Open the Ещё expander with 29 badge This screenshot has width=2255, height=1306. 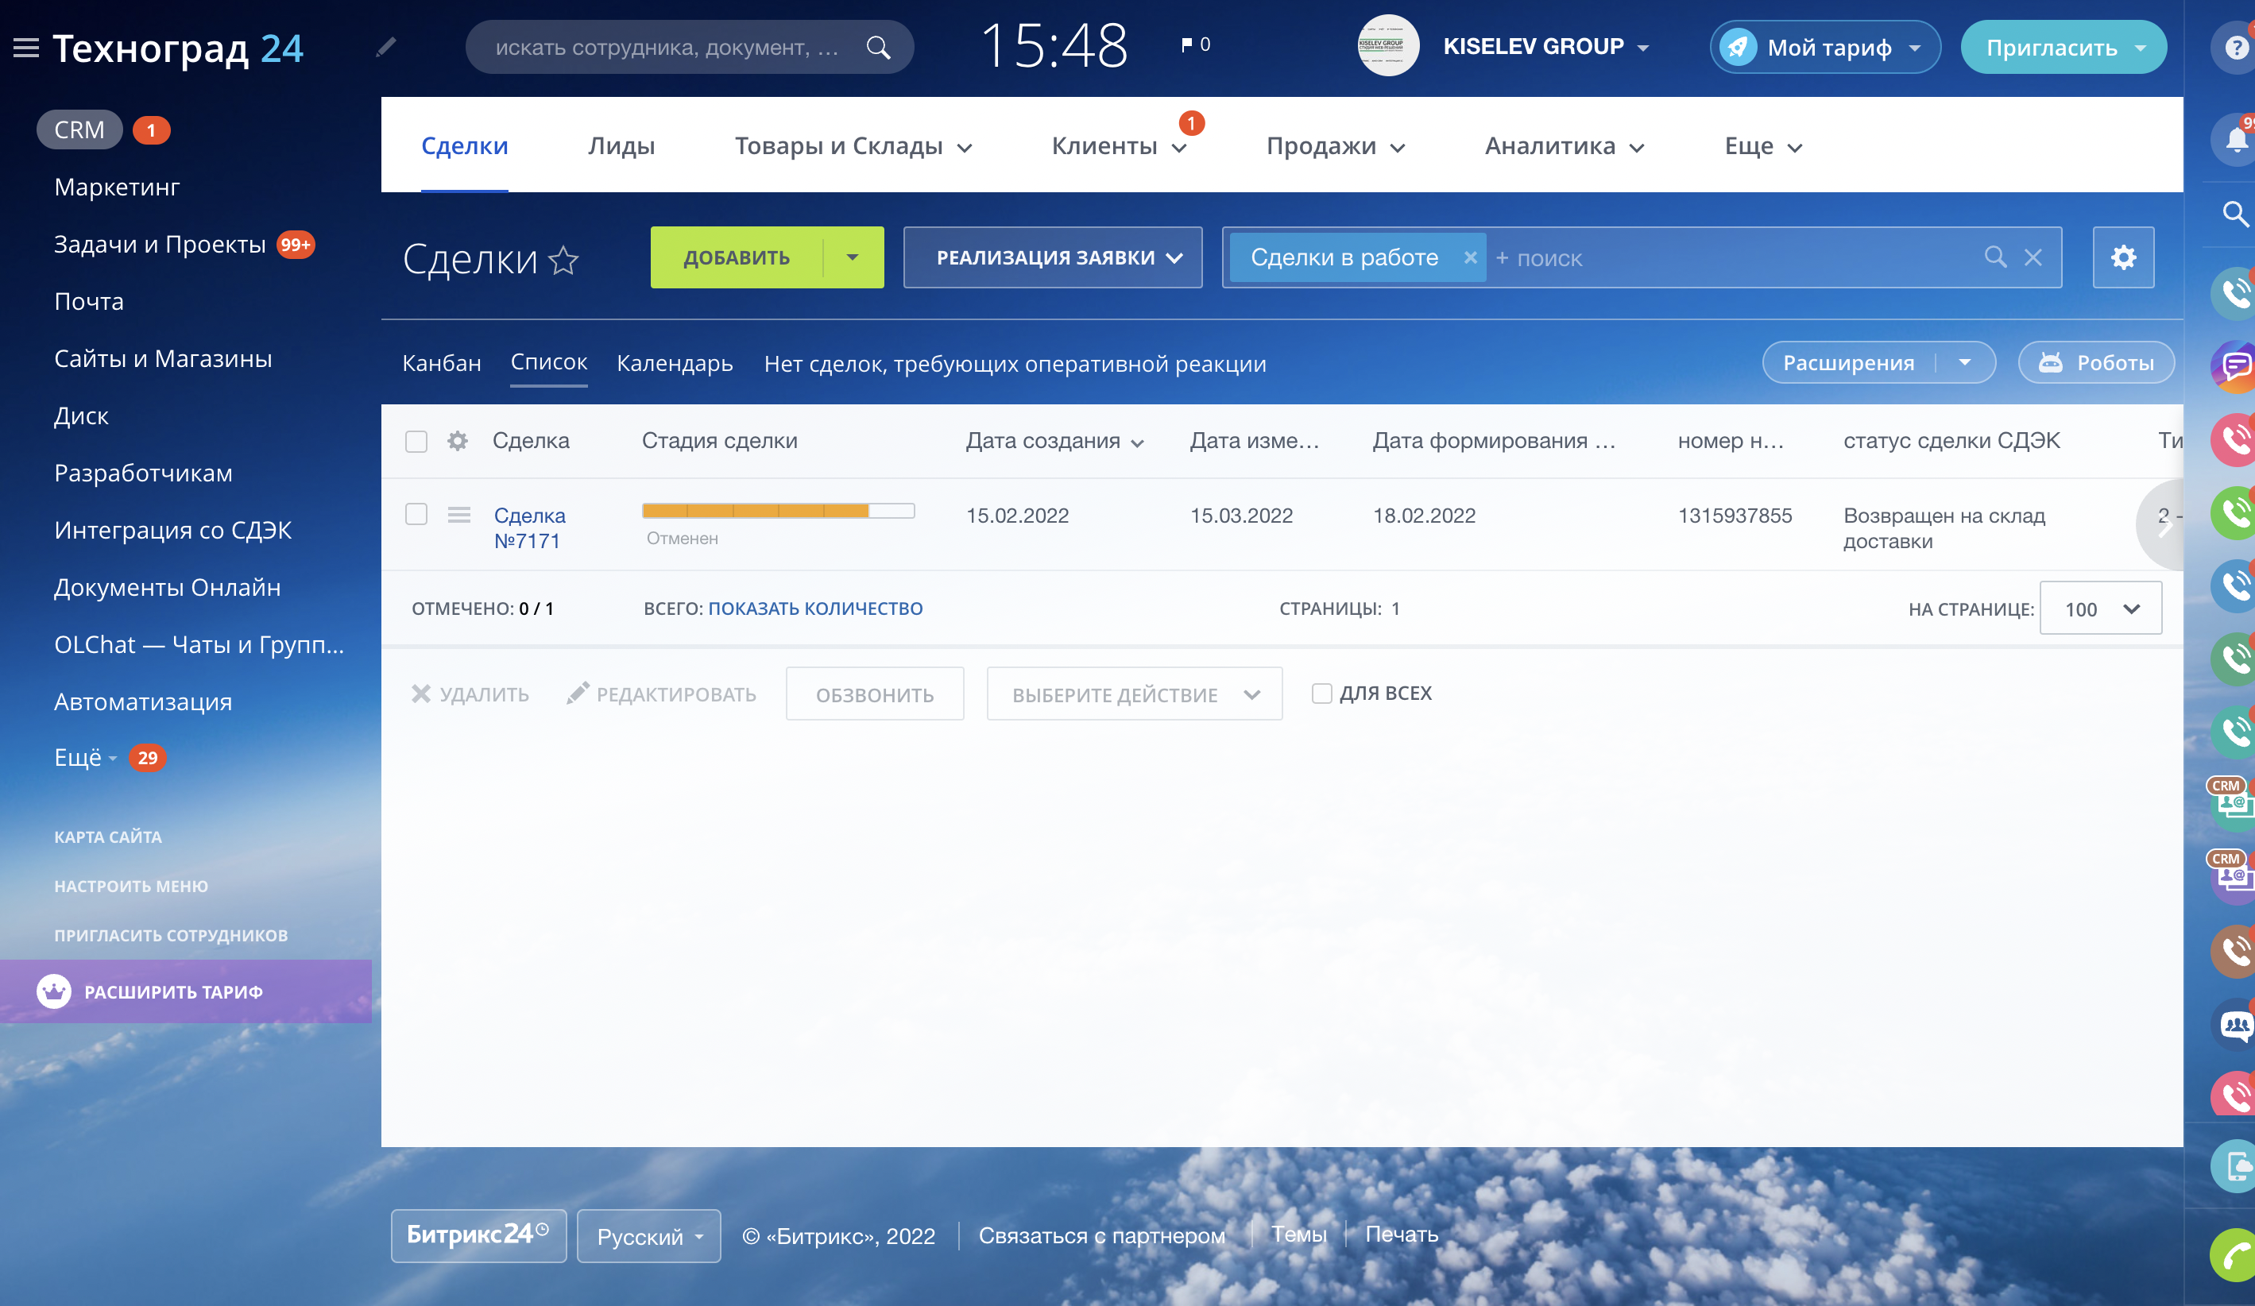coord(86,758)
